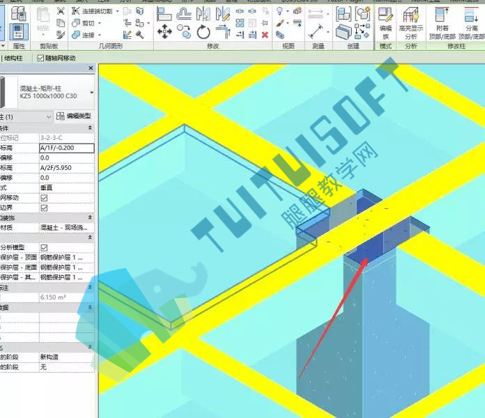Select the Measure between two points tool
485x418 pixels.
tap(316, 31)
